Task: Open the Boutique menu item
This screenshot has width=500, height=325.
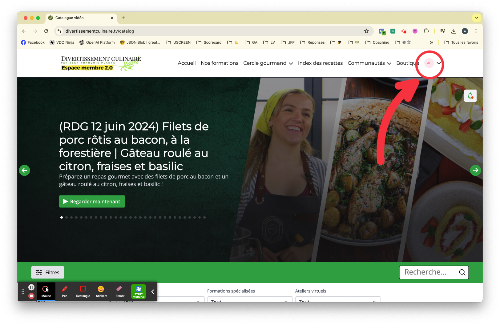Action: [408, 63]
